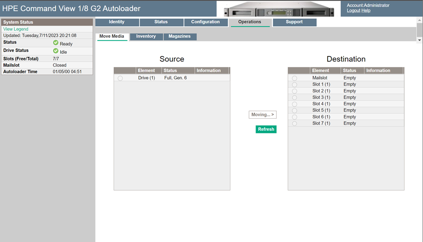Open the Support tab
The image size is (423, 242).
pyautogui.click(x=294, y=22)
